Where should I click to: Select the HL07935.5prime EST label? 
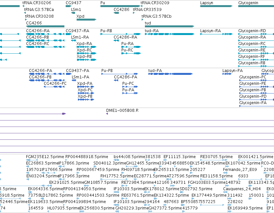(63, 208)
